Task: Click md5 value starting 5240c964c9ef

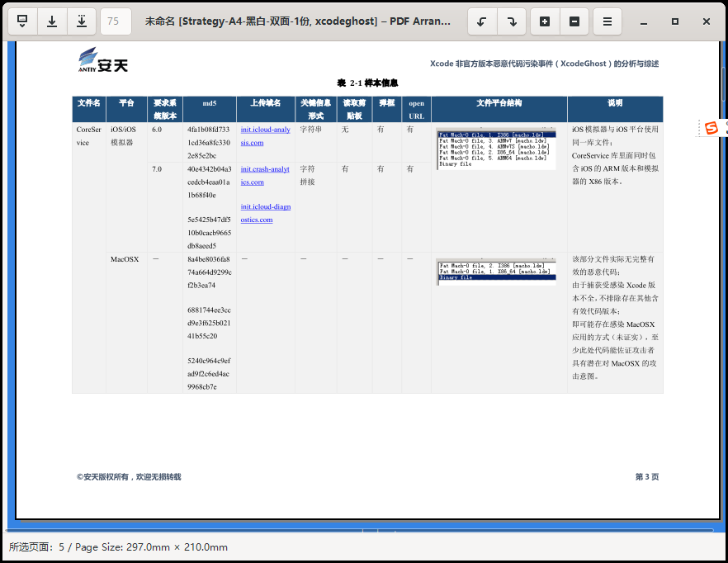Action: coord(209,374)
